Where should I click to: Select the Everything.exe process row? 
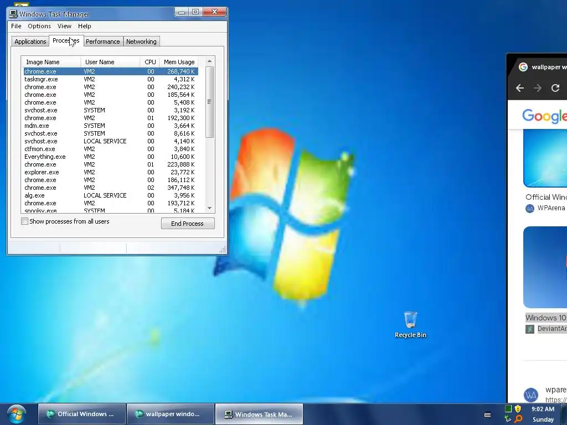click(111, 157)
